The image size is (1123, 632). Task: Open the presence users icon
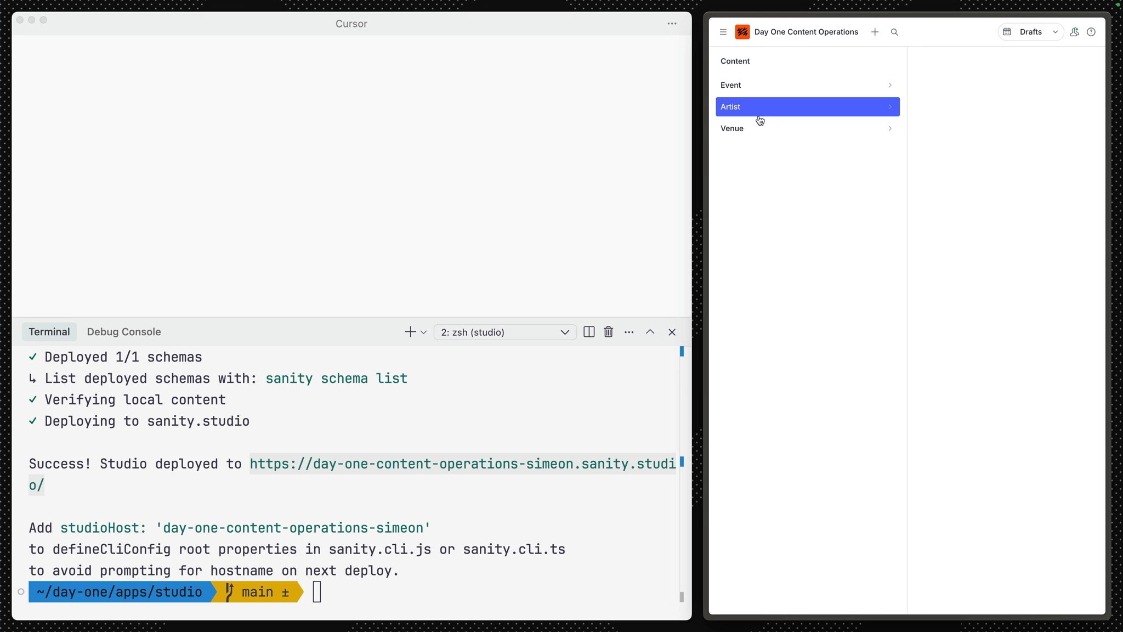[x=1074, y=32]
